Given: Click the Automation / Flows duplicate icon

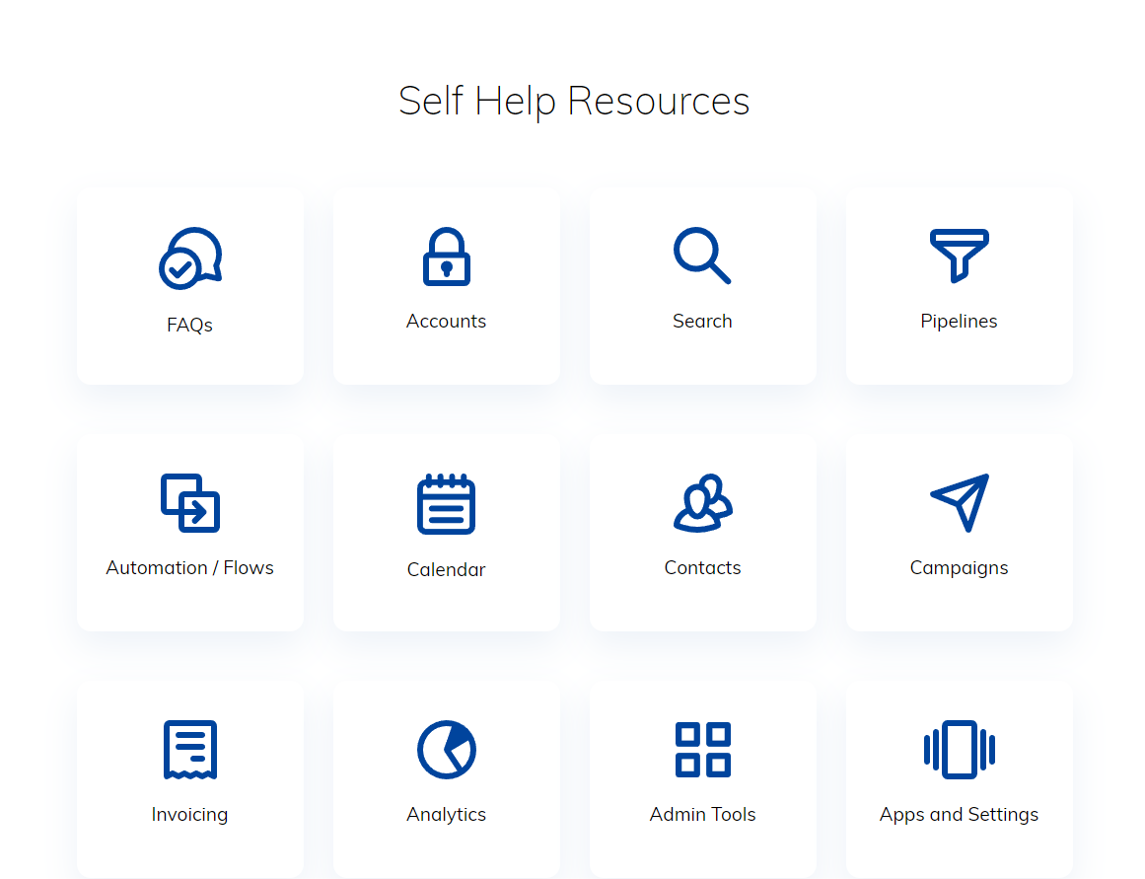Looking at the screenshot, I should [189, 503].
